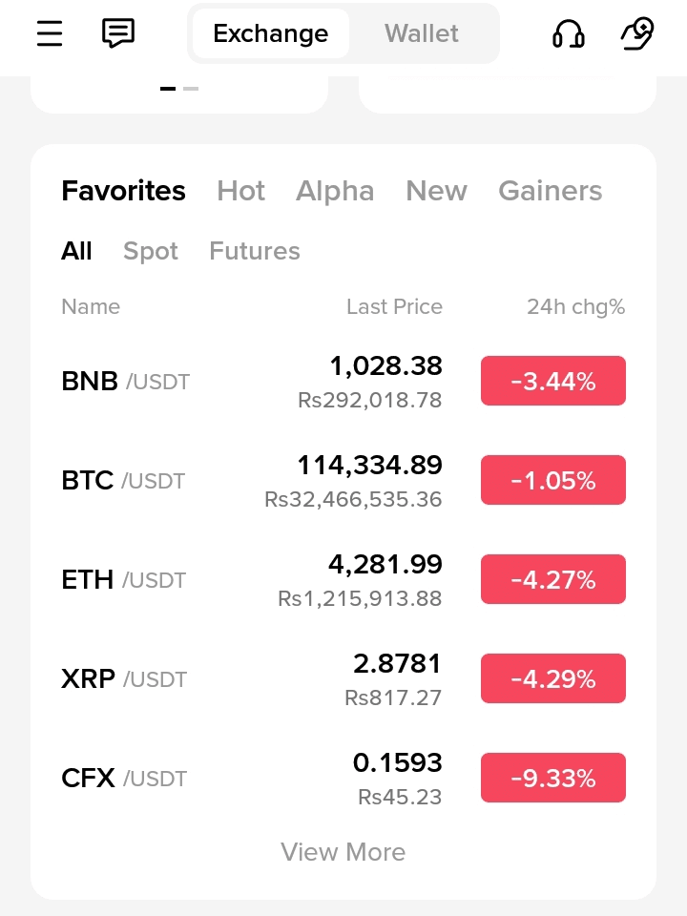687x916 pixels.
Task: Switch to the New listings tab
Action: pyautogui.click(x=436, y=191)
